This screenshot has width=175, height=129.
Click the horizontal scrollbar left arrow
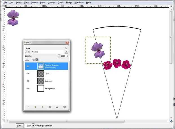(7, 121)
